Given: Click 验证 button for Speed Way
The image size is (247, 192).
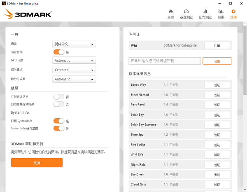Looking at the screenshot, I should 217,85.
